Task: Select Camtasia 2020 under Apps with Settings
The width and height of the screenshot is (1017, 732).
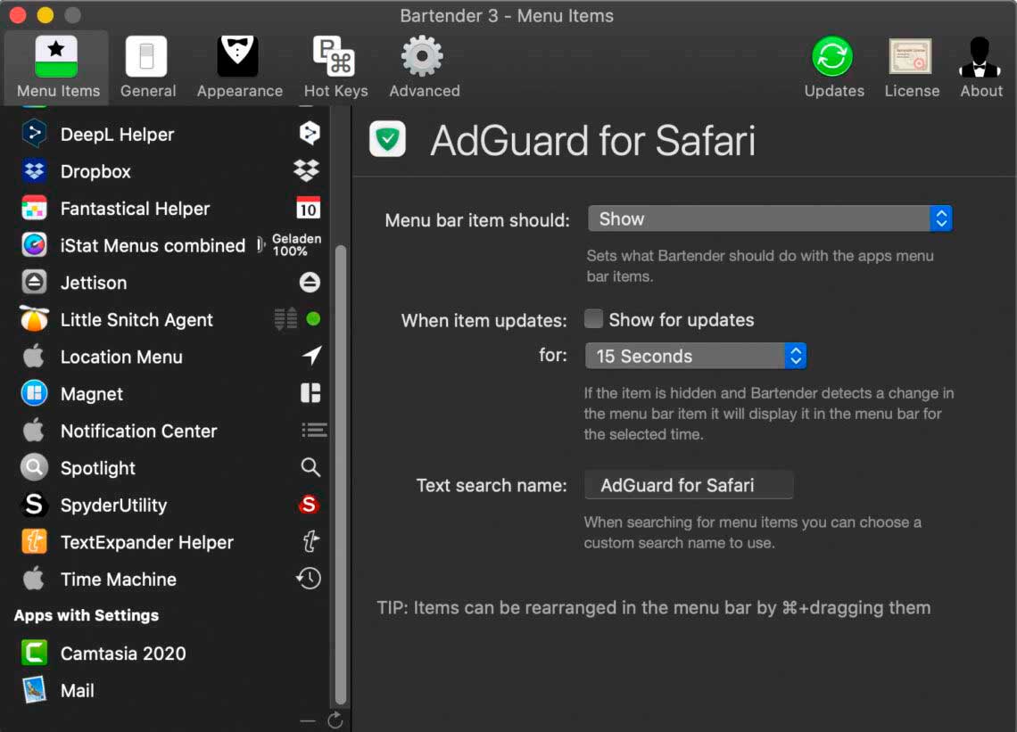Action: [122, 653]
